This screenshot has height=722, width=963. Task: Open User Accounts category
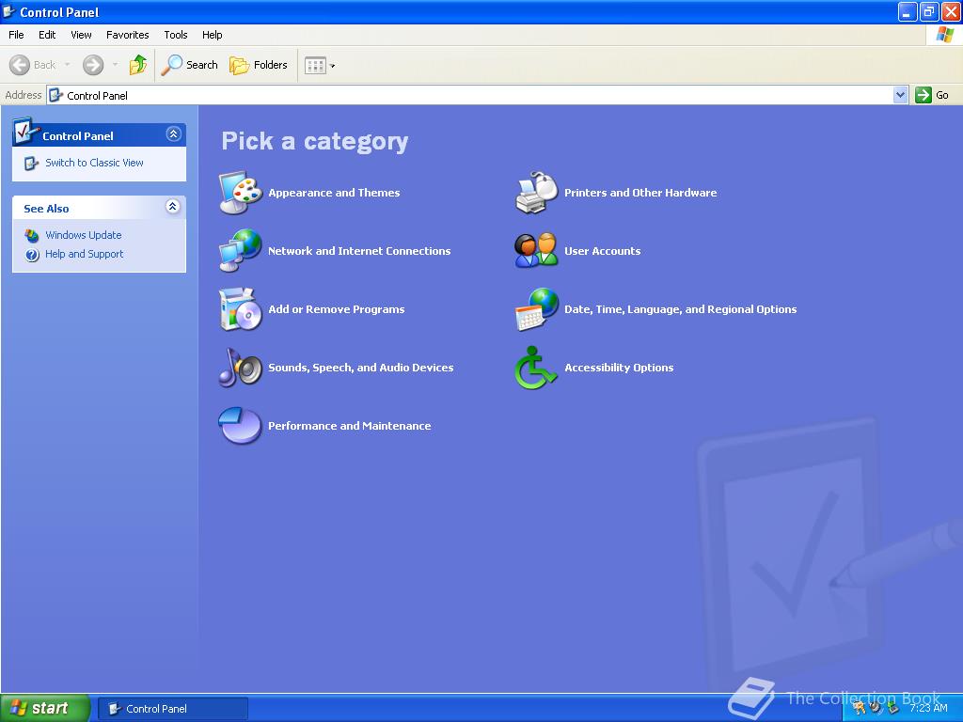602,251
